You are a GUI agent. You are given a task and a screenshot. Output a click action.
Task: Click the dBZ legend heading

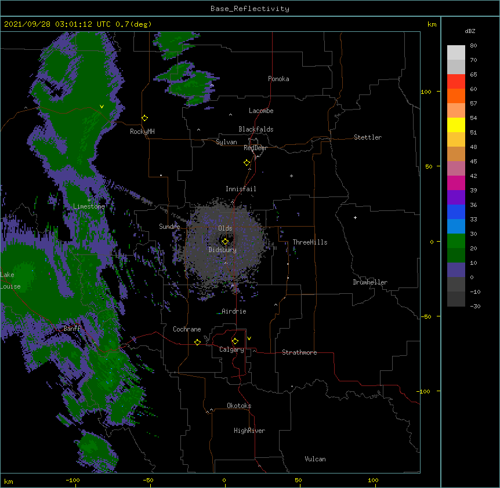click(470, 31)
